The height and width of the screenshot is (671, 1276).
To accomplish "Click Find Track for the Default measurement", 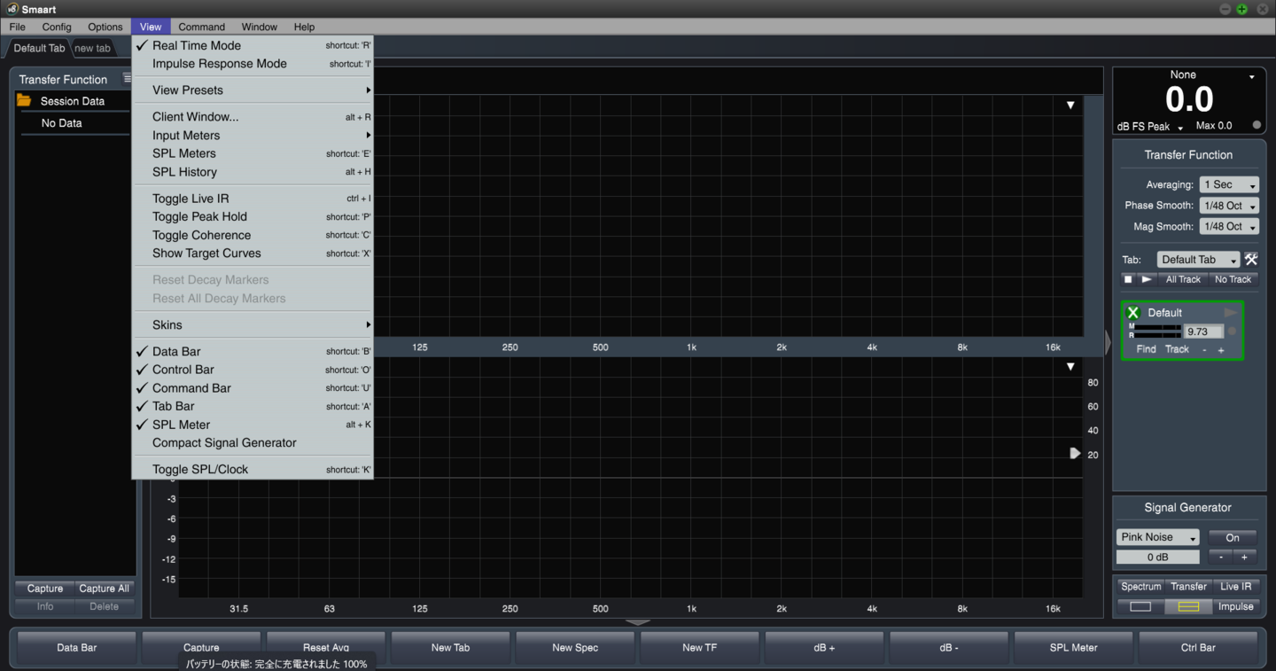I will [x=1145, y=348].
